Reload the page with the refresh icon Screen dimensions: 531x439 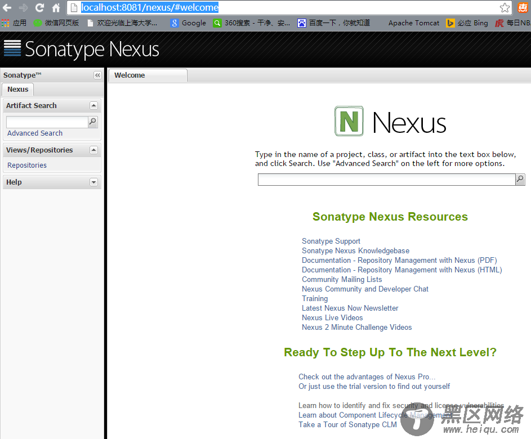pyautogui.click(x=39, y=7)
